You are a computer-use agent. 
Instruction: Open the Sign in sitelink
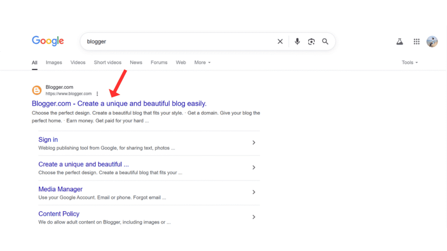(x=48, y=140)
